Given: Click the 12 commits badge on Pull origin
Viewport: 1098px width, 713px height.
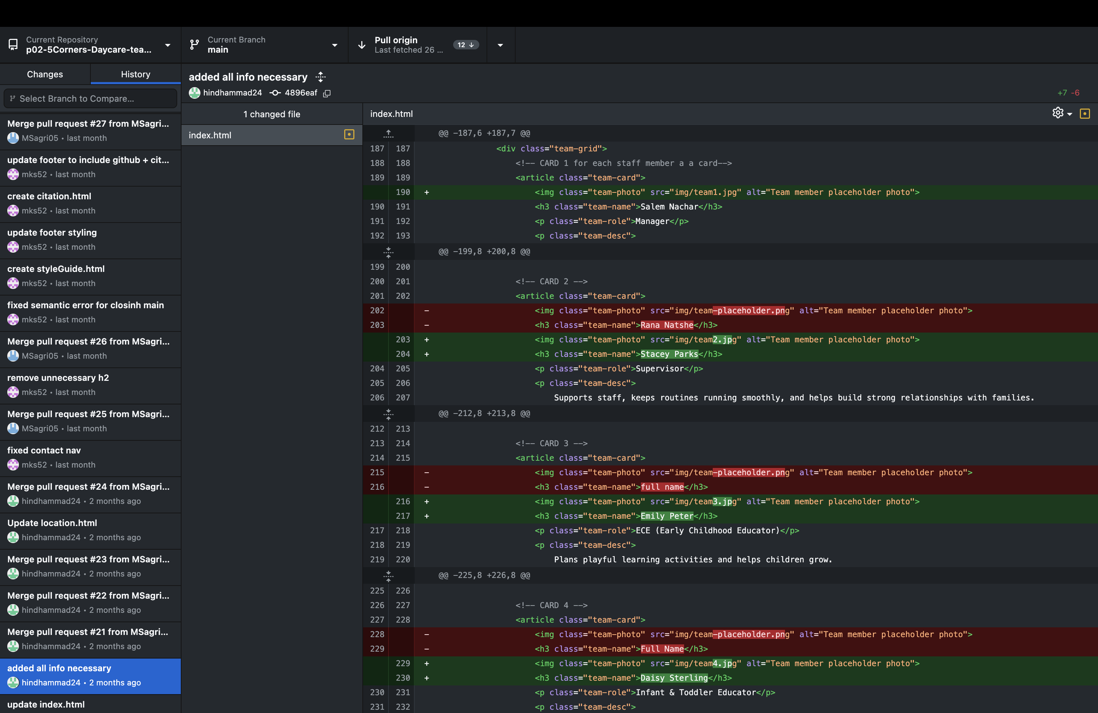Looking at the screenshot, I should 466,45.
